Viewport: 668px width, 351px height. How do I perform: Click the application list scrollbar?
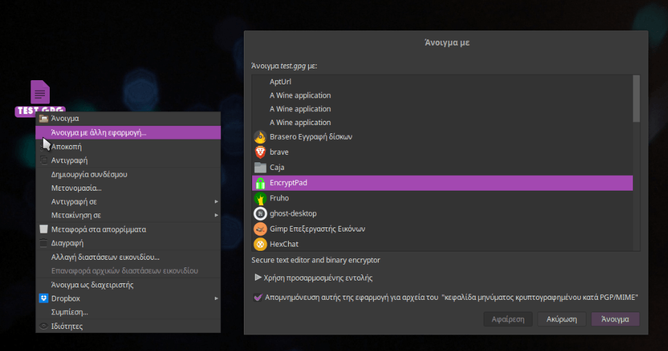click(x=636, y=99)
